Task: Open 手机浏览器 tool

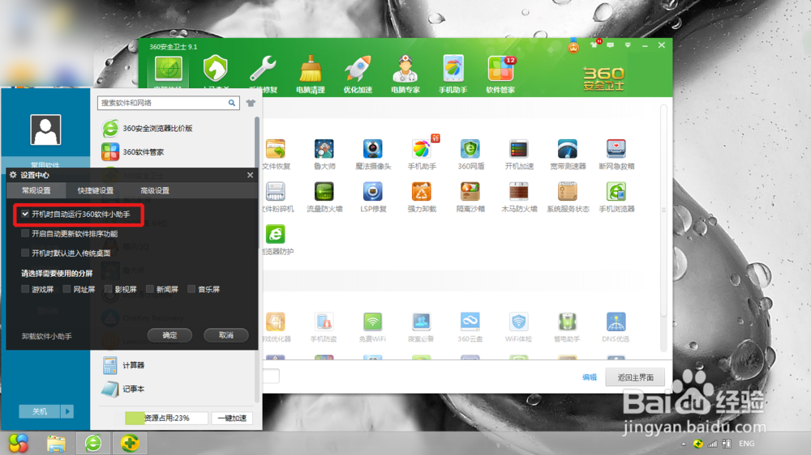Action: click(x=616, y=198)
